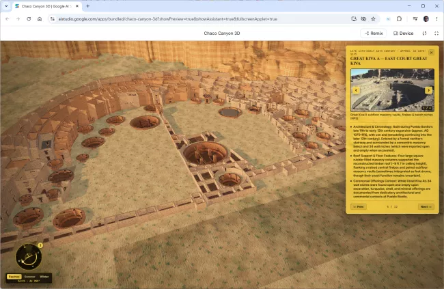Click the Remix button

click(x=374, y=33)
